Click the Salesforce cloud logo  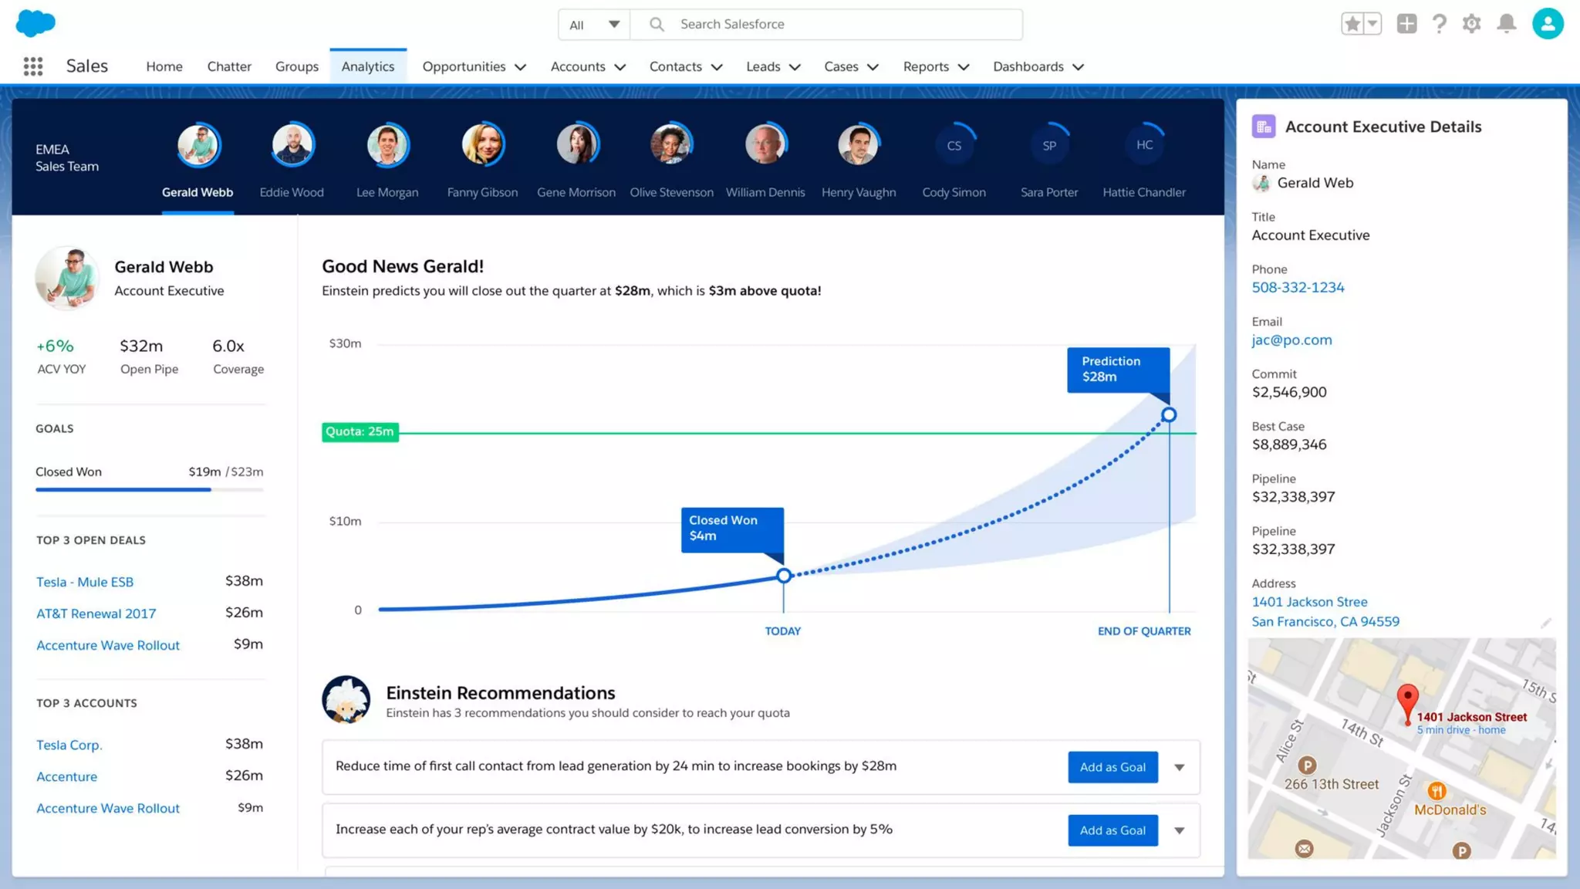pyautogui.click(x=35, y=23)
